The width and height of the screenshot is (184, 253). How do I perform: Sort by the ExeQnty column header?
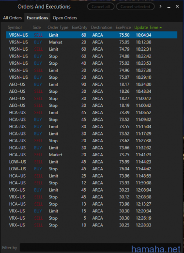click(79, 28)
